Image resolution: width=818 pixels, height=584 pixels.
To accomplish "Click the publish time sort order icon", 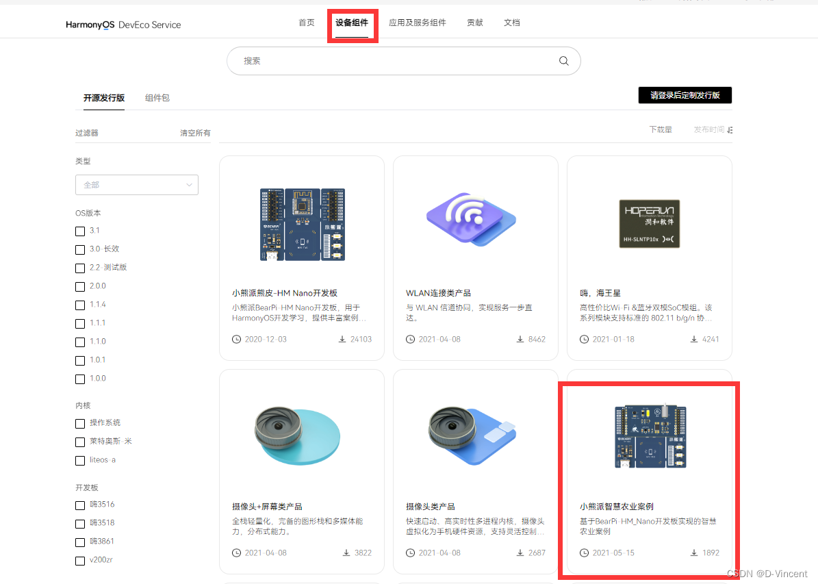I will pos(730,130).
